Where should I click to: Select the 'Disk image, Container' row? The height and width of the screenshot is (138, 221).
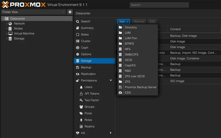[x=190, y=59]
